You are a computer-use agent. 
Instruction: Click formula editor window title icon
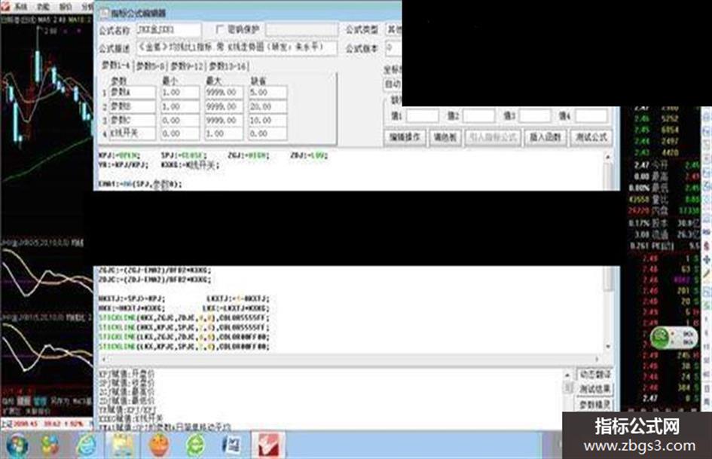(103, 13)
